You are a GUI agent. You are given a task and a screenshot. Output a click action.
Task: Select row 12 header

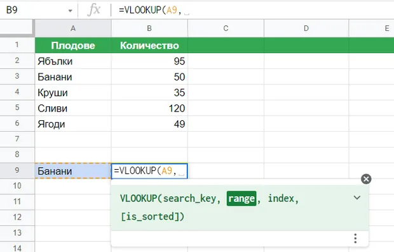[x=17, y=217]
